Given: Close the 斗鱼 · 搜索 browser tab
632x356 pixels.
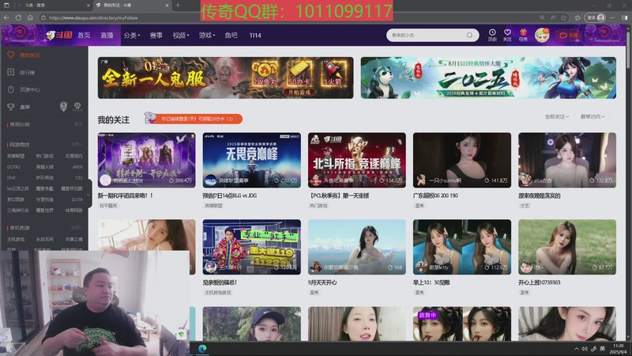Looking at the screenshot, I should (x=88, y=6).
